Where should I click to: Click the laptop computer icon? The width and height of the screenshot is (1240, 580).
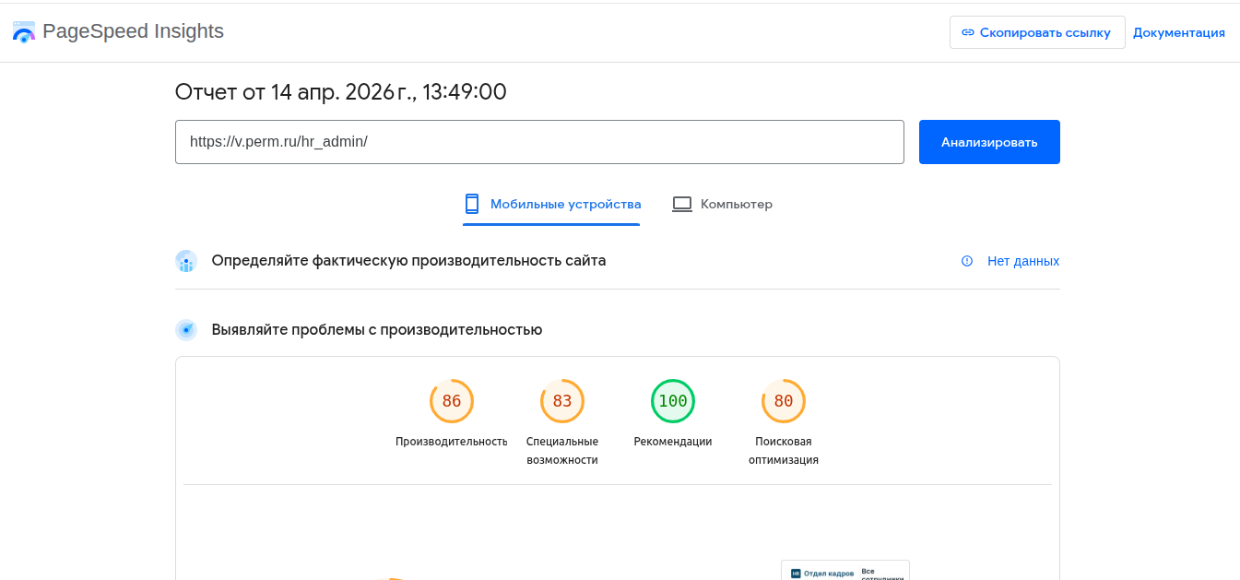point(682,204)
